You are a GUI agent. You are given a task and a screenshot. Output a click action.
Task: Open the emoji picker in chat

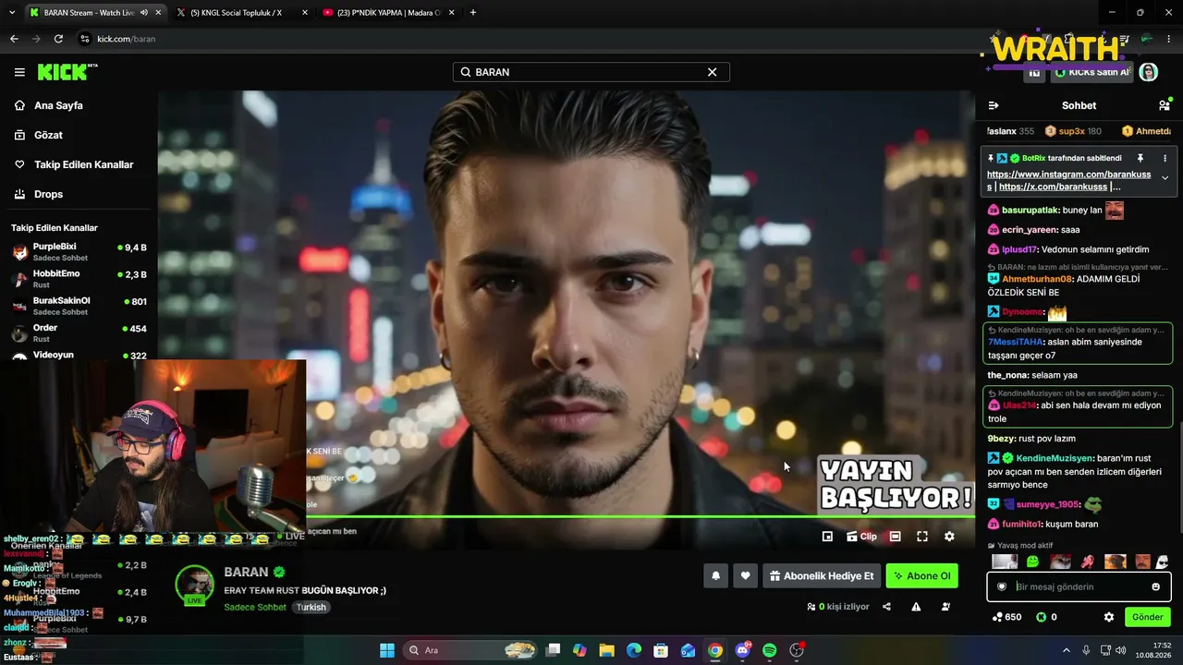pos(1155,586)
